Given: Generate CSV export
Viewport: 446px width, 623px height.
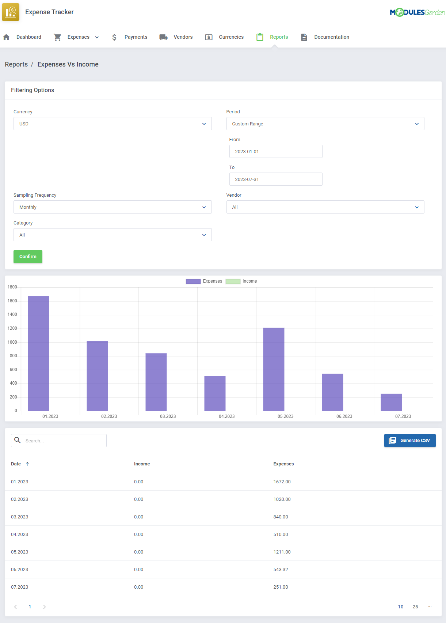Looking at the screenshot, I should click(x=410, y=441).
